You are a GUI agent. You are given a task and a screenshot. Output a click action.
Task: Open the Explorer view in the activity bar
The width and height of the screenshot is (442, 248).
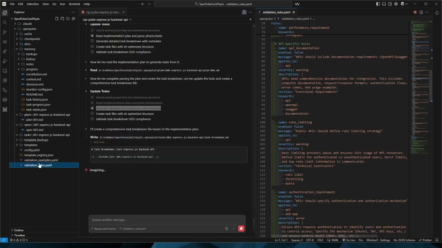click(4, 13)
